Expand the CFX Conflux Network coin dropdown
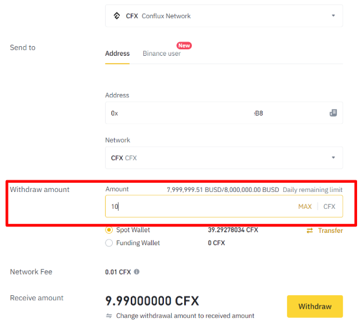 point(333,16)
